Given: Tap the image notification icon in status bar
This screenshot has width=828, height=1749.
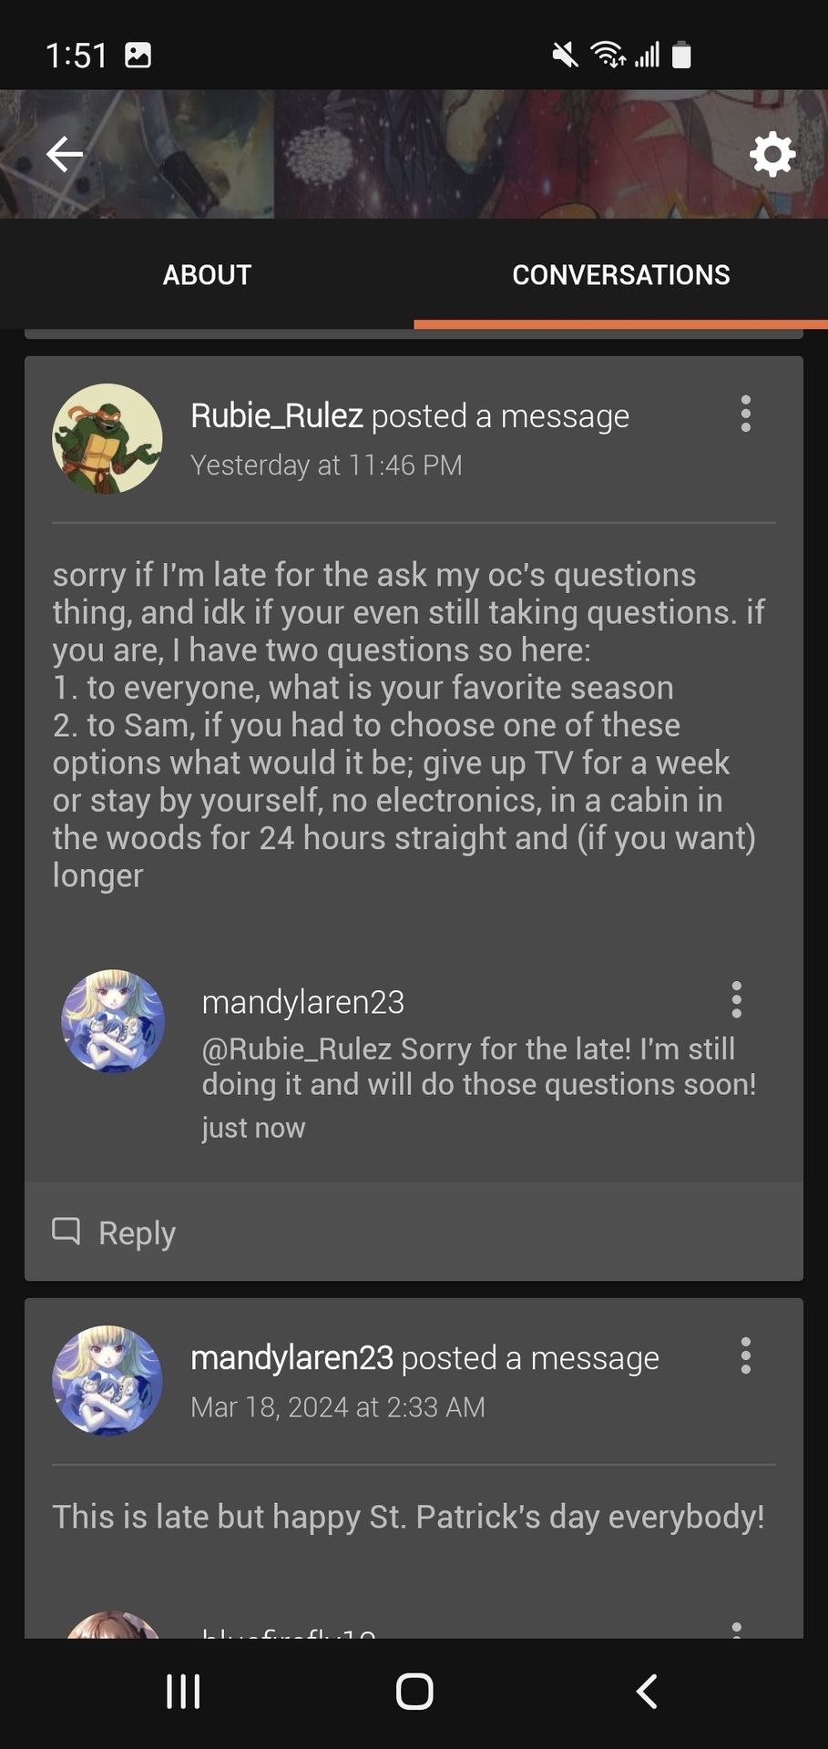Looking at the screenshot, I should pyautogui.click(x=138, y=56).
